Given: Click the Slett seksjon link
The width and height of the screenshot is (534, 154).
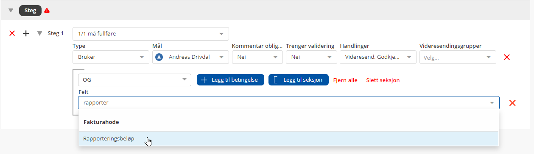Looking at the screenshot, I should [383, 80].
